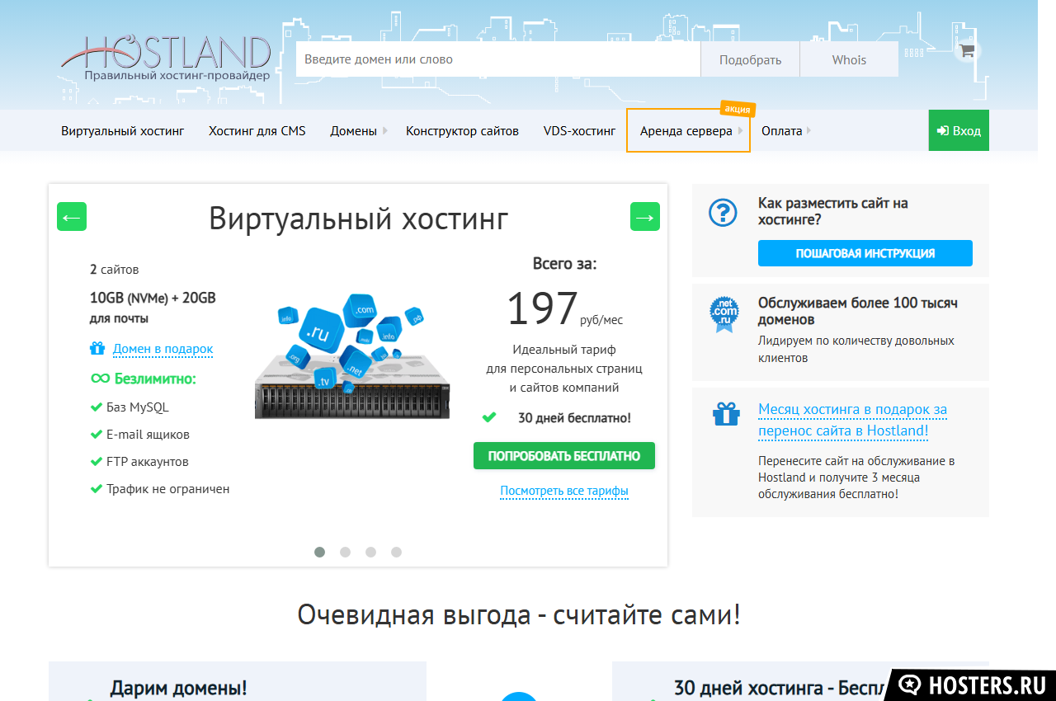Select the second carousel dot

345,552
